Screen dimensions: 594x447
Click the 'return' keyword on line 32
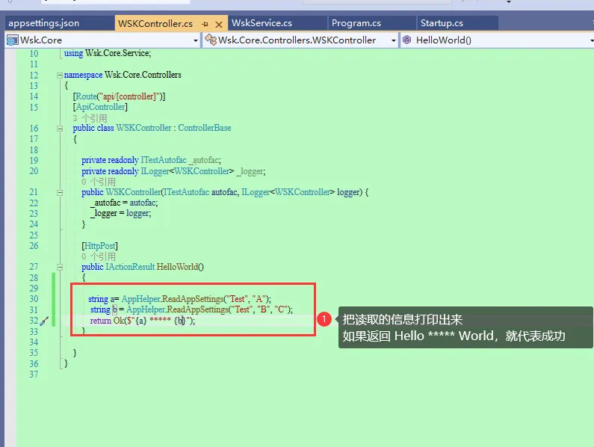click(100, 321)
